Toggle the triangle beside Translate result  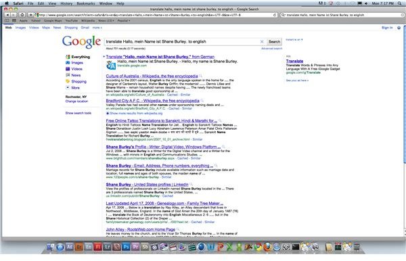tap(104, 56)
